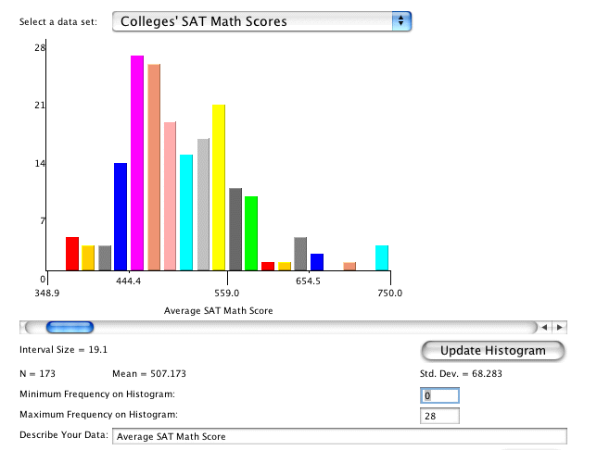Click the short cyan bar at far right
597x450 pixels.
click(x=382, y=257)
